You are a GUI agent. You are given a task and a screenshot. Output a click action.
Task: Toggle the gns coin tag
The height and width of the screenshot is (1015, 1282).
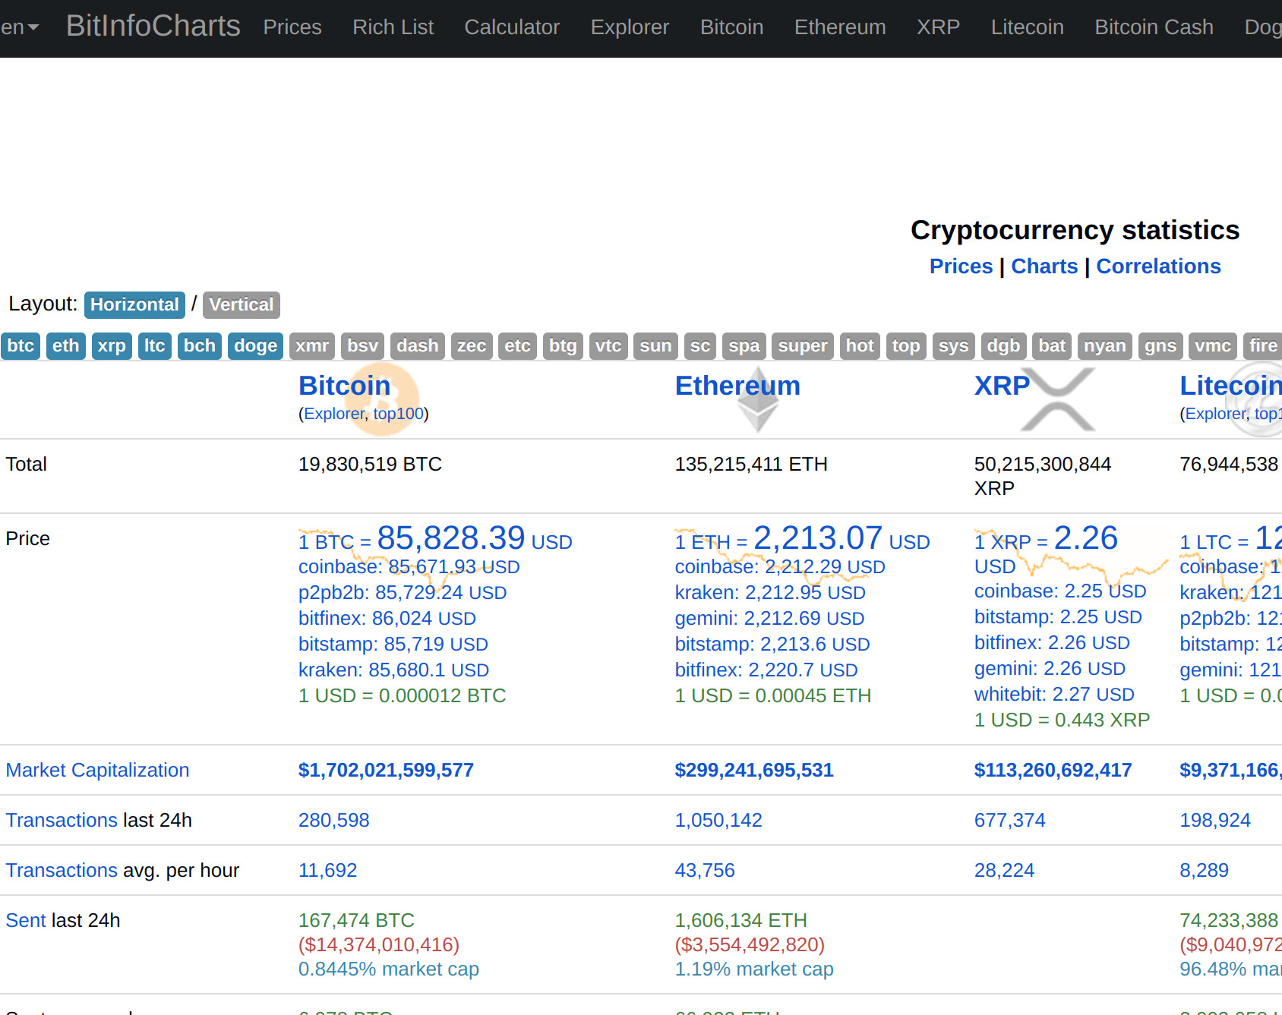pyautogui.click(x=1160, y=346)
